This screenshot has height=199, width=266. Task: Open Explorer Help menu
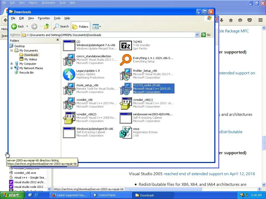pos(67,18)
